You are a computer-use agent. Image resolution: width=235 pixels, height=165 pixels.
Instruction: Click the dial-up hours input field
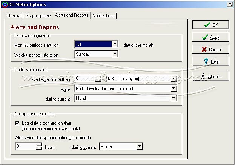26,146
